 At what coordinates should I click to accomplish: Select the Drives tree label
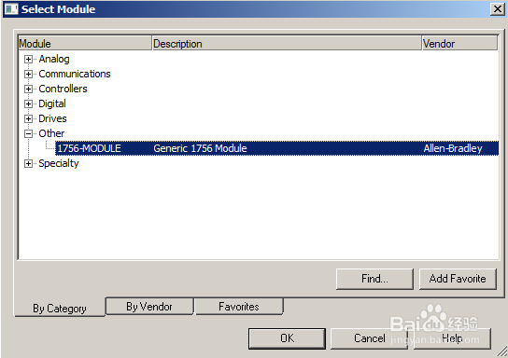pos(52,118)
